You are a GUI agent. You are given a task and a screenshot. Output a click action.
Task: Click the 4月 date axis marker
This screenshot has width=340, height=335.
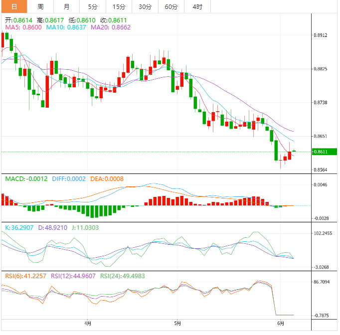(x=88, y=323)
